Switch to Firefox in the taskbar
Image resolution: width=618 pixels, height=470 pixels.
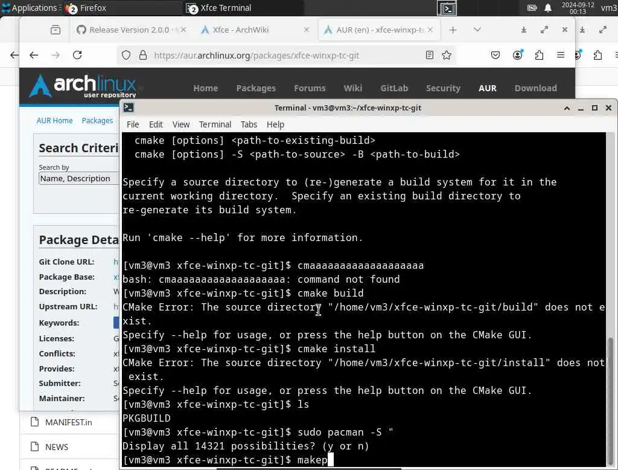86,8
